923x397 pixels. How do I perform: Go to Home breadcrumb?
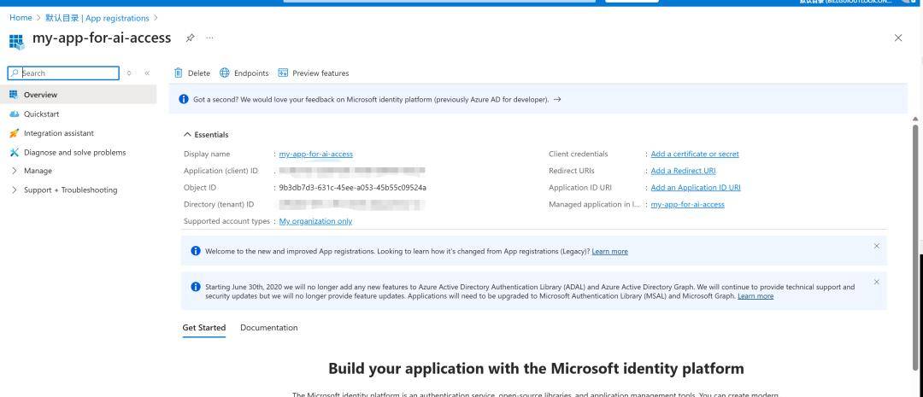pos(21,18)
